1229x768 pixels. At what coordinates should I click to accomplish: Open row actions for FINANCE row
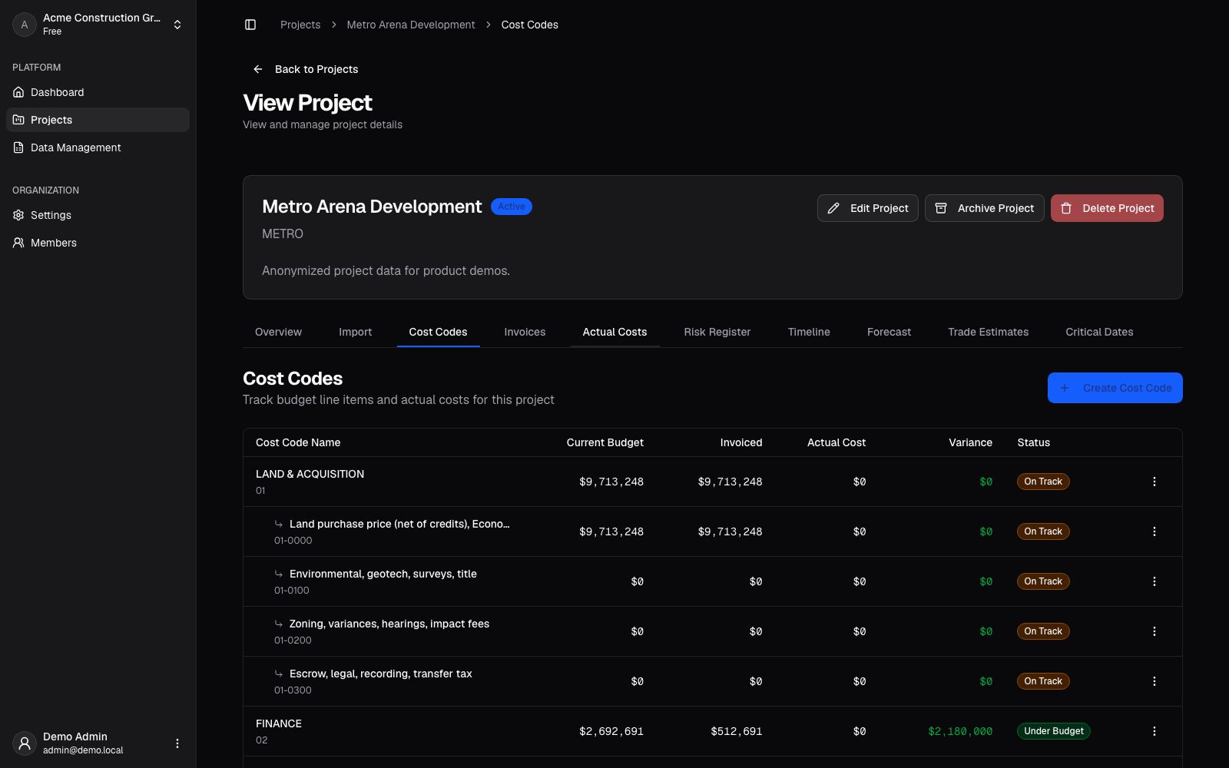point(1154,731)
